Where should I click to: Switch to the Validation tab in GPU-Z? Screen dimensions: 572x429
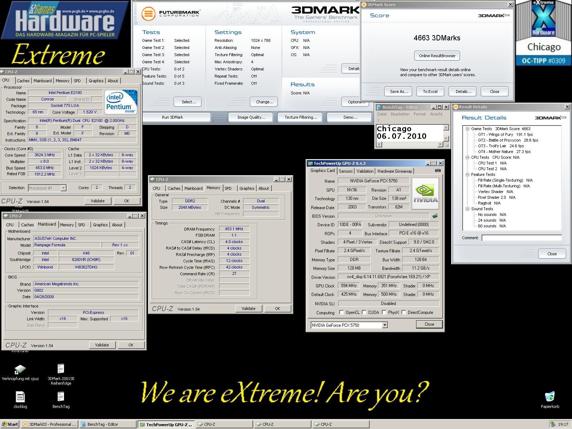(365, 171)
